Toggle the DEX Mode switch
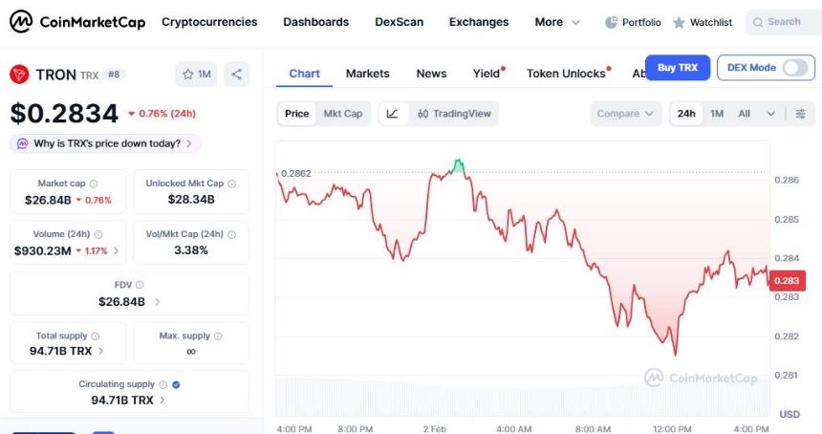The height and width of the screenshot is (434, 822). pyautogui.click(x=795, y=68)
